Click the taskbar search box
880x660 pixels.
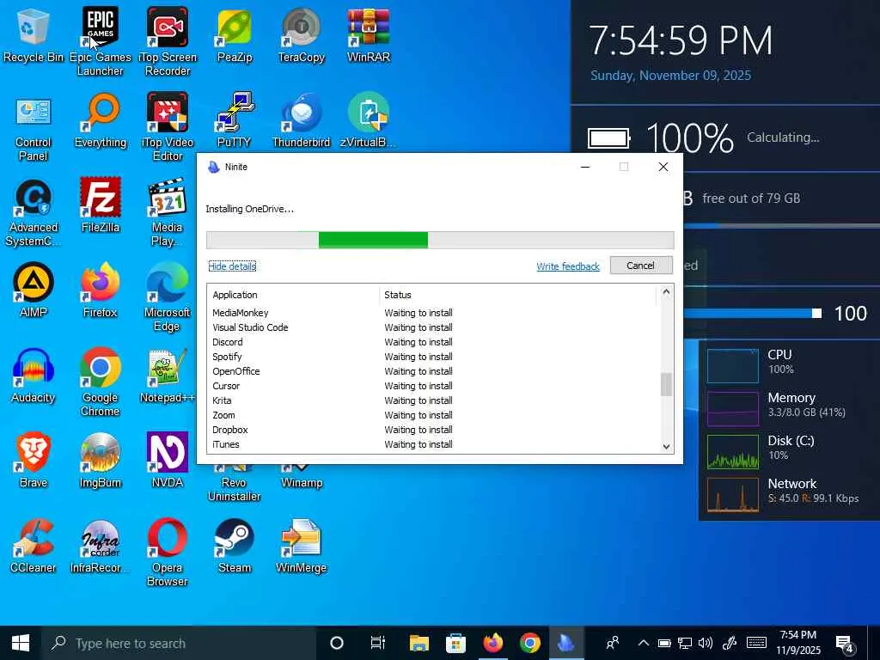point(179,643)
